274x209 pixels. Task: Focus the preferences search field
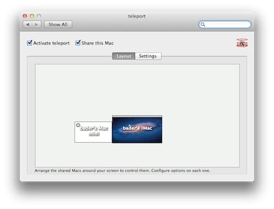[x=225, y=25]
